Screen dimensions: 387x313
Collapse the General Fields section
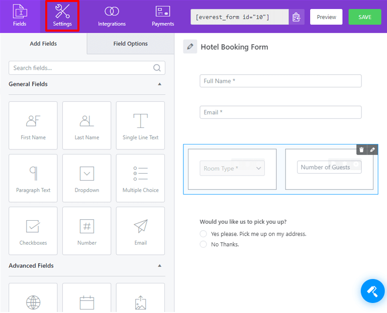click(160, 84)
